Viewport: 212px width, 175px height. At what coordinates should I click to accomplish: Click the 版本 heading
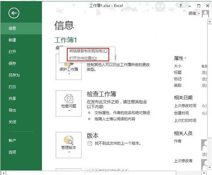(93, 136)
